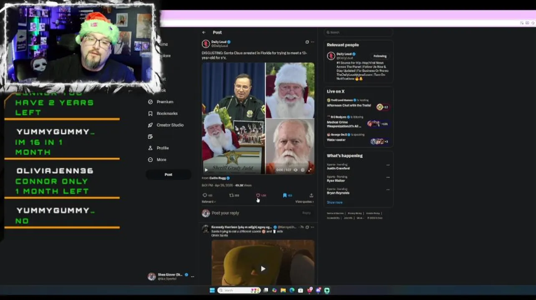The image size is (536, 300).
Task: Open the three-dot menu on Daily Loud's post
Action: pos(313,42)
